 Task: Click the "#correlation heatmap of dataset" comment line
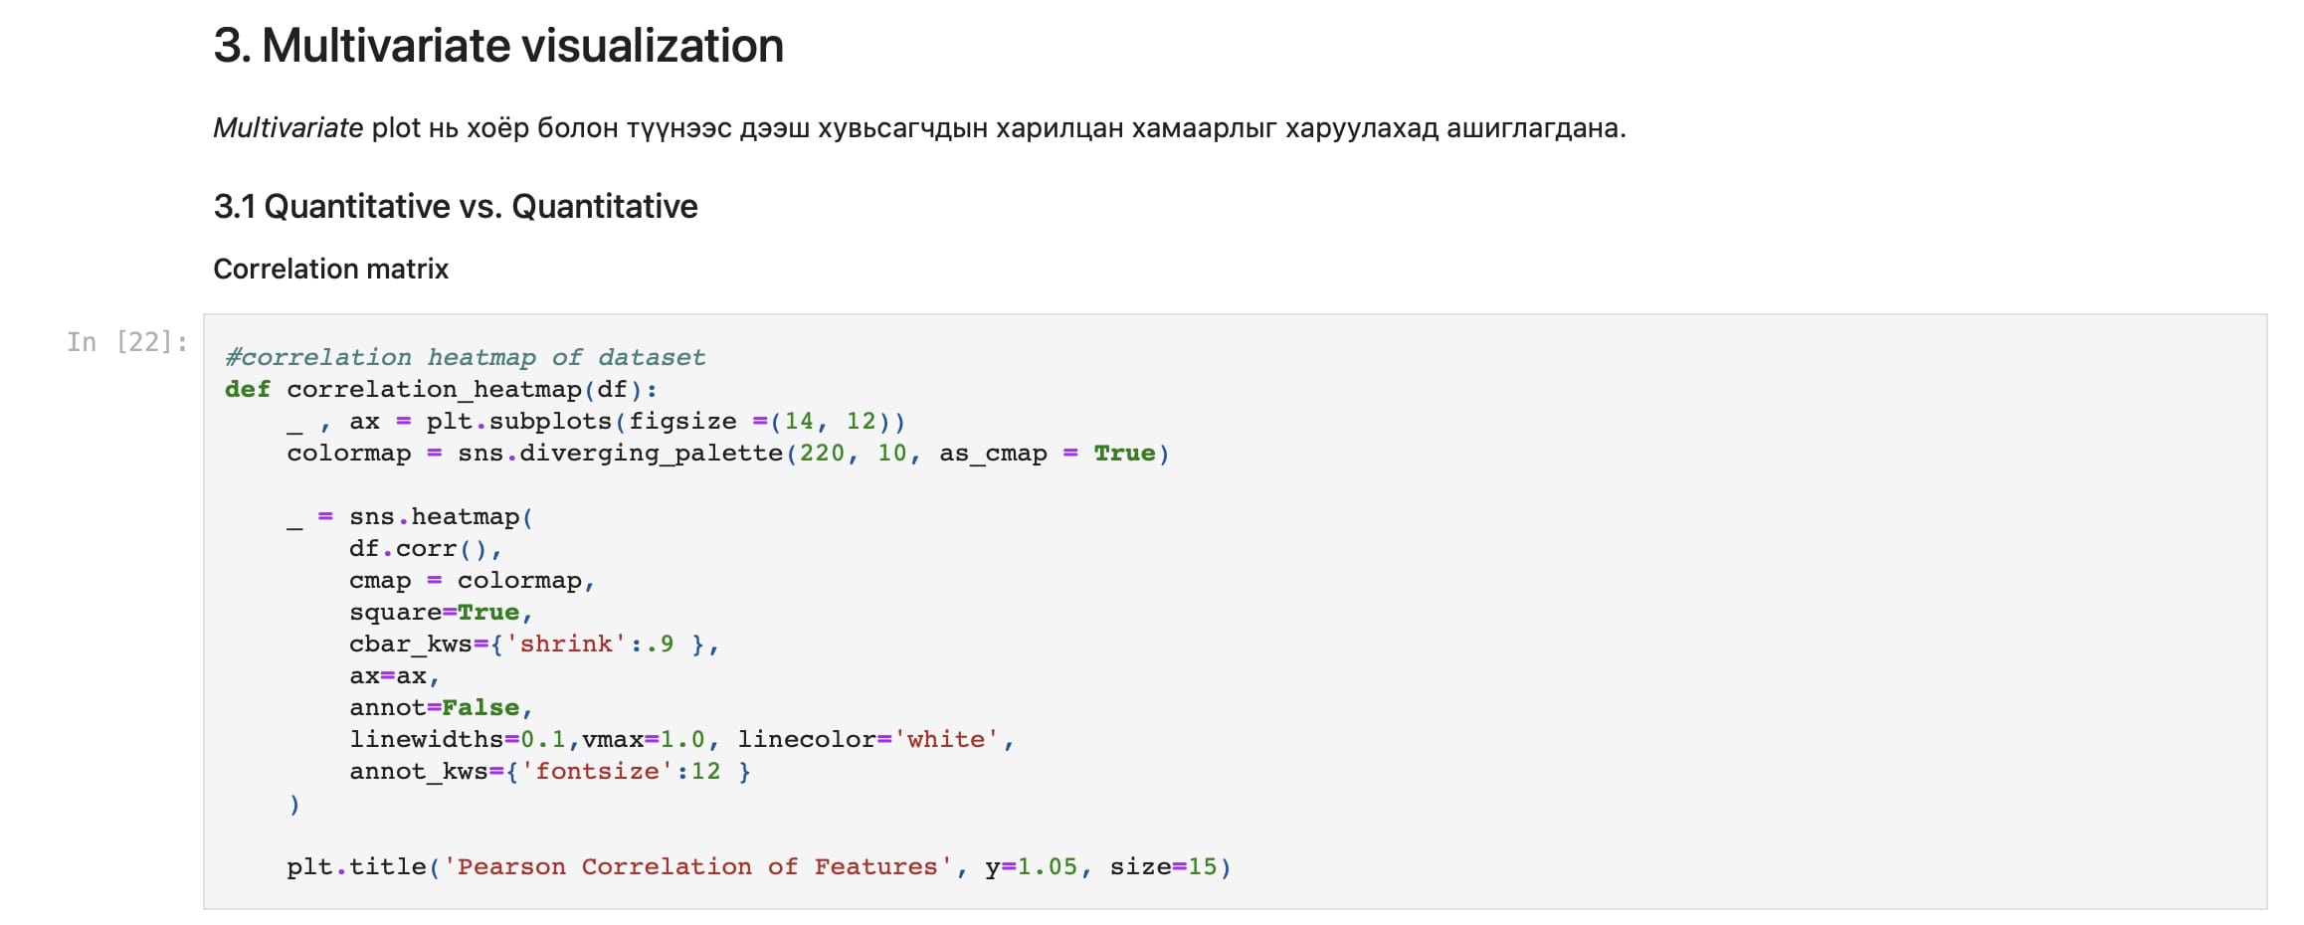465,357
